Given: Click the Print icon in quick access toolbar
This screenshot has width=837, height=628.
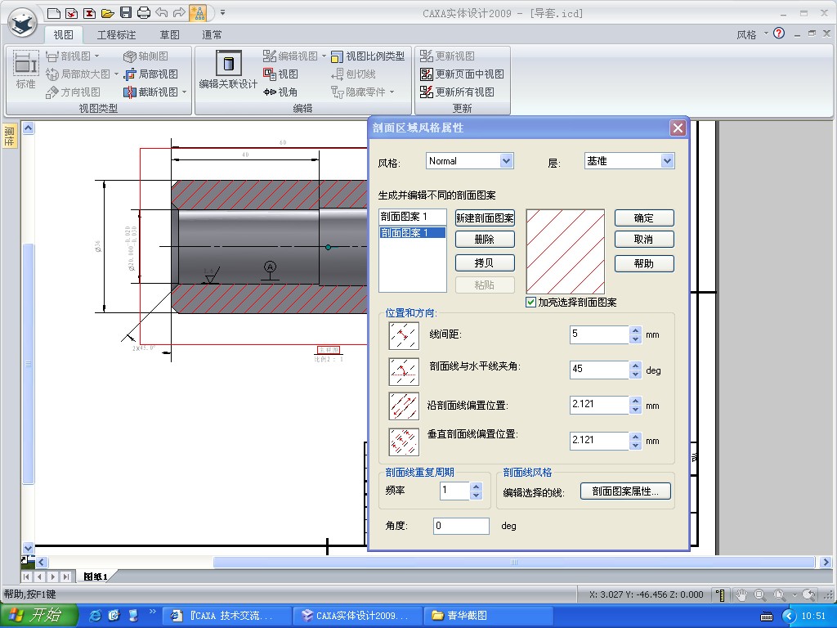Looking at the screenshot, I should (144, 13).
